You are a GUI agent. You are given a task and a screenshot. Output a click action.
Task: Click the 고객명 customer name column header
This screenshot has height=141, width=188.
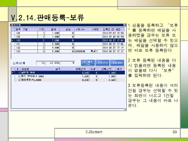point(96,30)
